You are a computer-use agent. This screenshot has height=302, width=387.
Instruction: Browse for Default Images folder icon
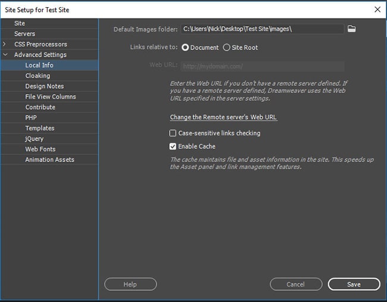click(x=351, y=29)
